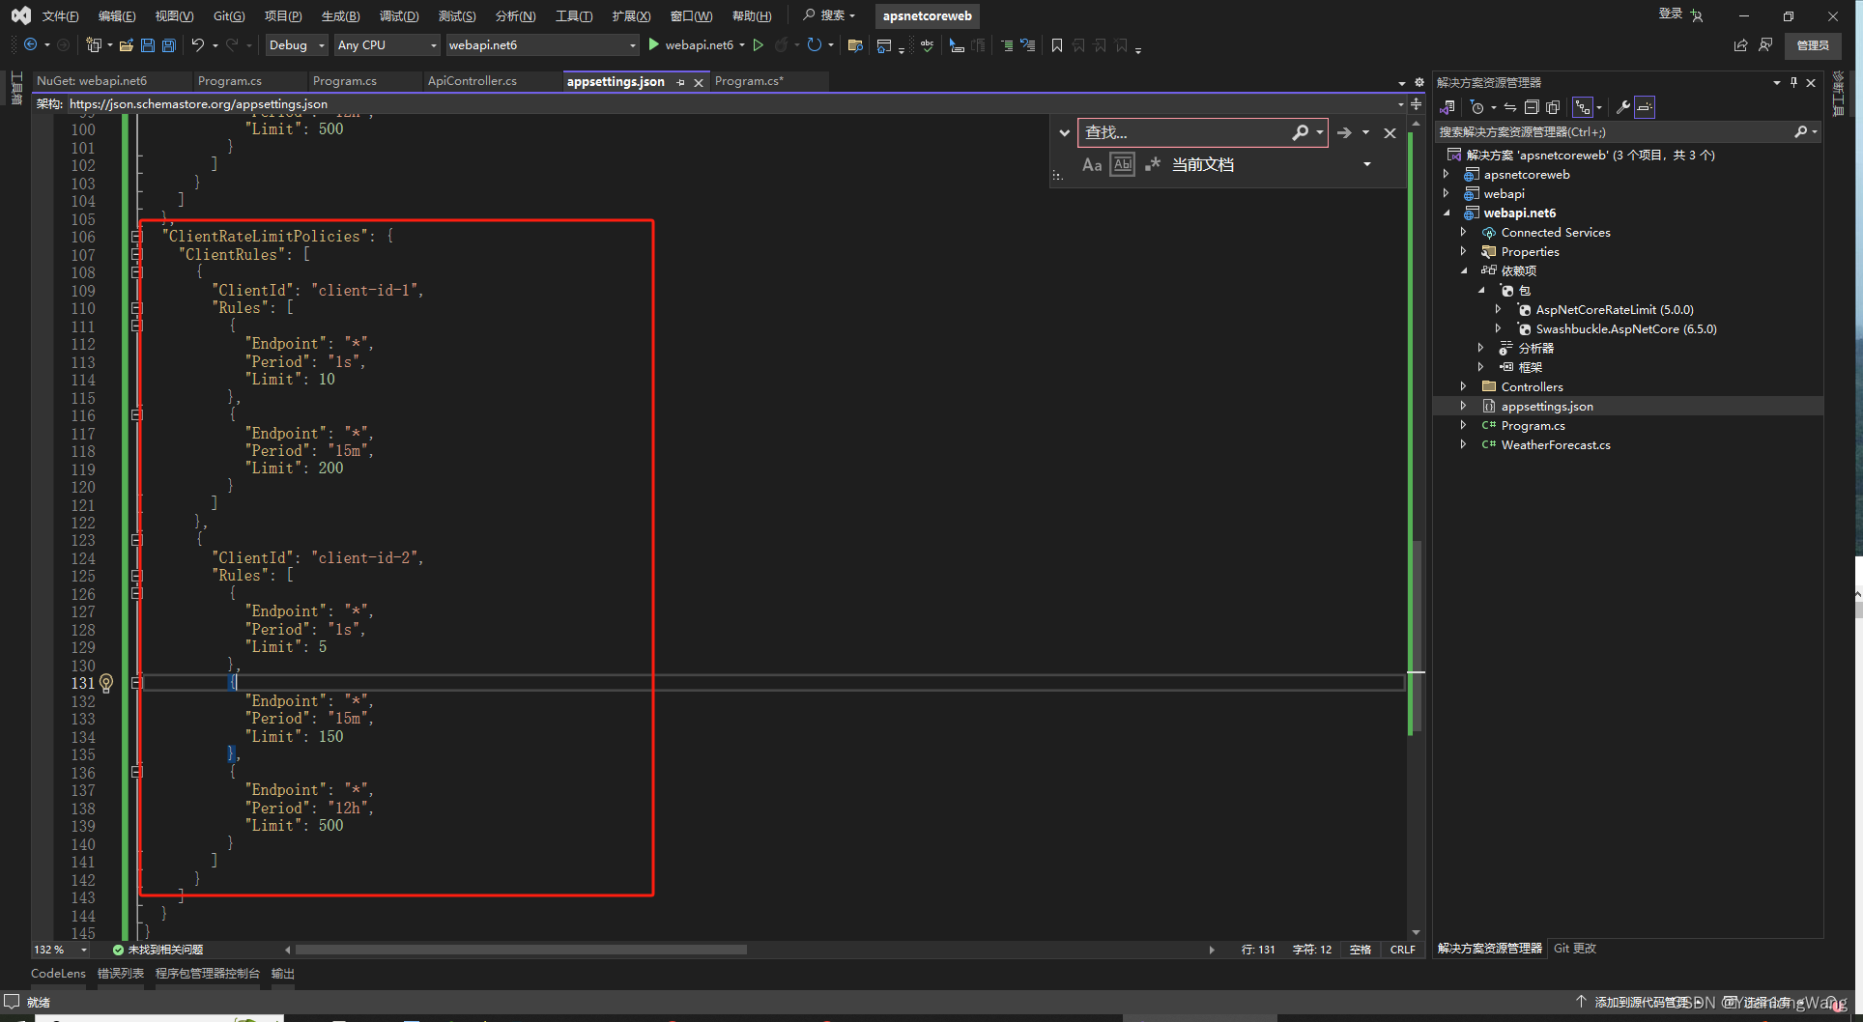Expand the webapi project node

click(1446, 194)
